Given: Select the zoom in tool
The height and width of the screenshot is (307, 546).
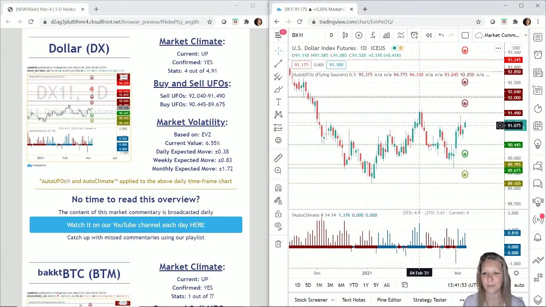Looking at the screenshot, I should pyautogui.click(x=278, y=171).
